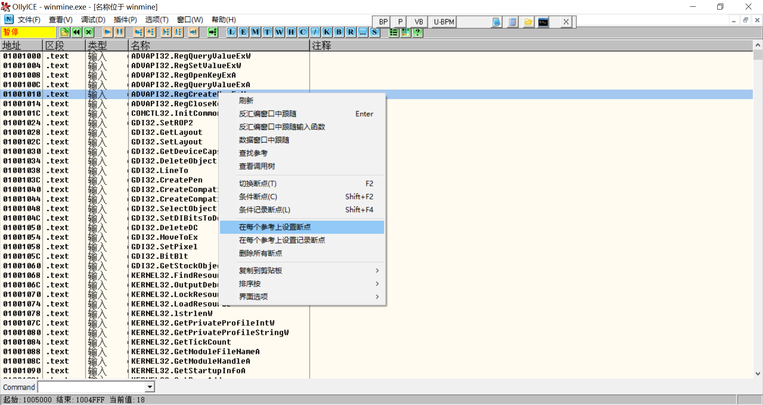Open Source window with S icon
The width and height of the screenshot is (763, 405).
click(x=375, y=32)
